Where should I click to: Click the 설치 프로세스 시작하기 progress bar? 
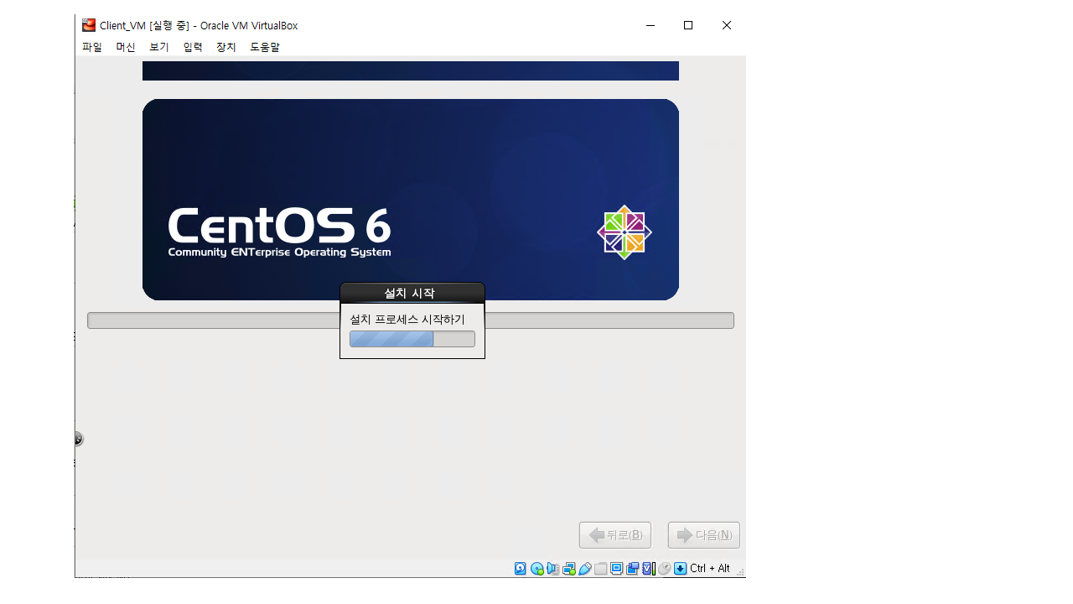[x=412, y=339]
